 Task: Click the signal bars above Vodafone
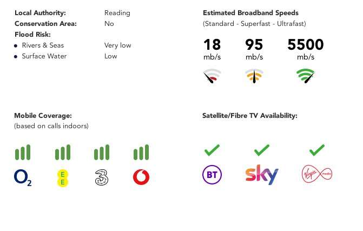[x=141, y=153]
